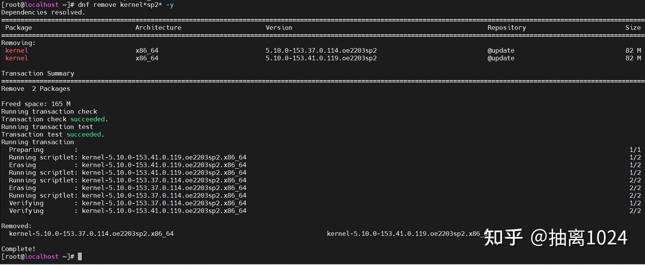This screenshot has height=265, width=645.
Task: Click the "Freed space: 165 M" line
Action: (x=36, y=104)
